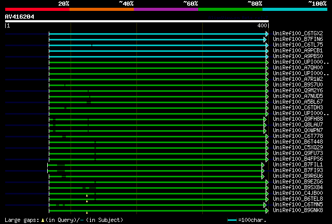Click the arrowhead ending the UniRef100_Q9FH88 alignment
332x224 pixels.
pos(265,120)
